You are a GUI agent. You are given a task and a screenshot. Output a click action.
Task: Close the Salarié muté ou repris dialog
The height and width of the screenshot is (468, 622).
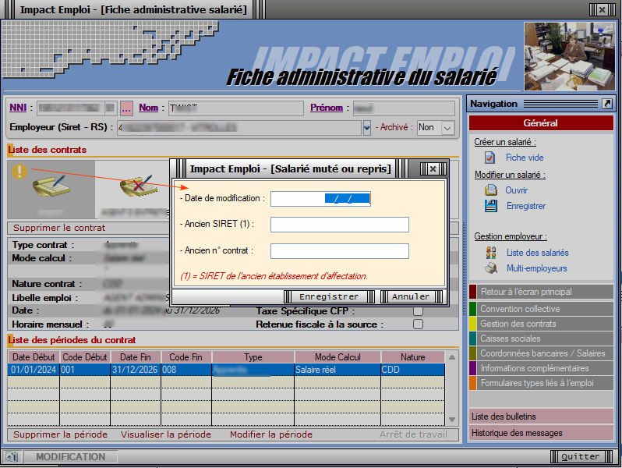pyautogui.click(x=433, y=169)
